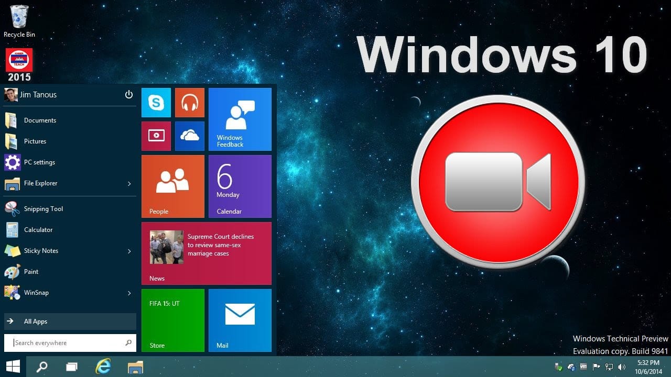Expand the Sticky Notes jump list arrow

pos(129,251)
